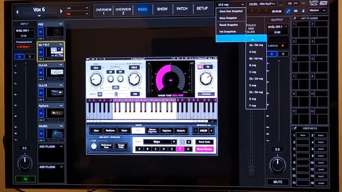The image size is (342, 192).
Task: Open the Major scale dropdown in Waves Tune
Action: click(x=160, y=142)
